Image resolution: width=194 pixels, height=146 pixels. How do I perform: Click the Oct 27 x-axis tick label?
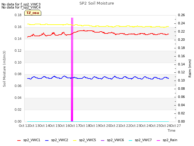(176, 126)
